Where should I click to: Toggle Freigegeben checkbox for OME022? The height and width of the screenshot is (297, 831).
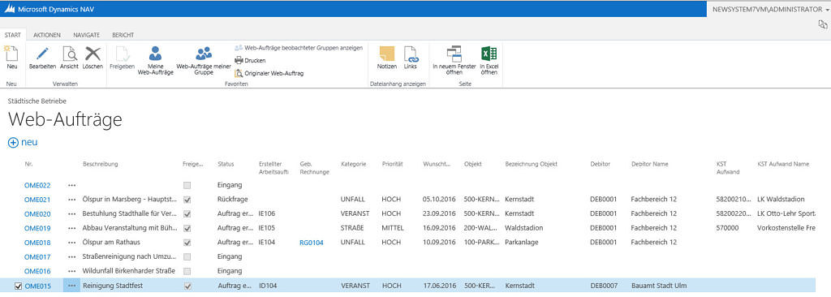[x=187, y=186]
